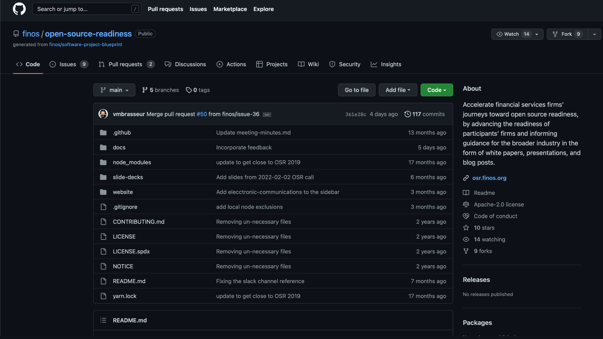Open finos/software-project-blueprint template link
Screen dimensions: 603x339
[86, 45]
